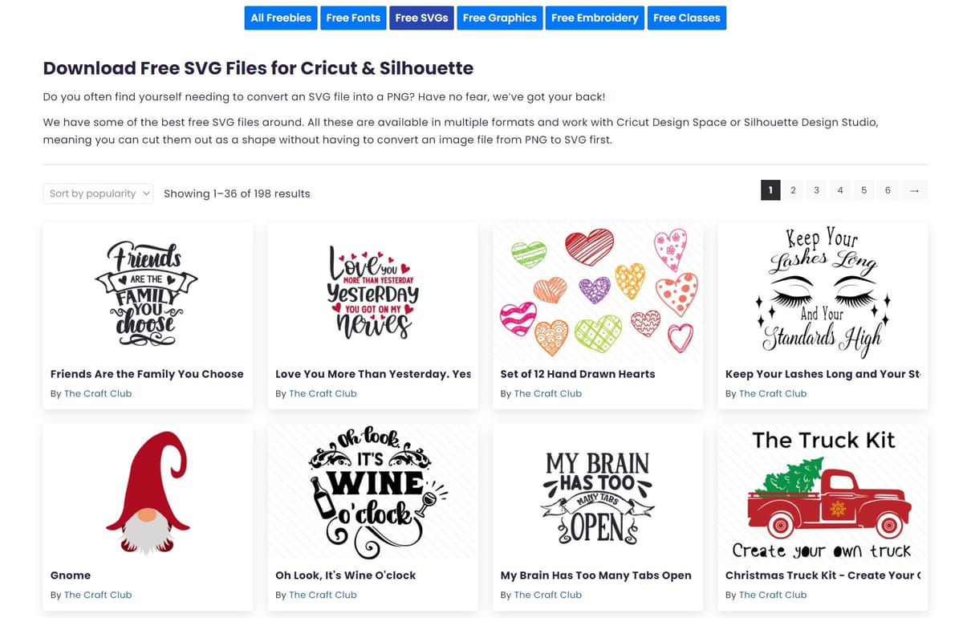Open My Brain Has Too Many Tabs Open

tap(596, 575)
